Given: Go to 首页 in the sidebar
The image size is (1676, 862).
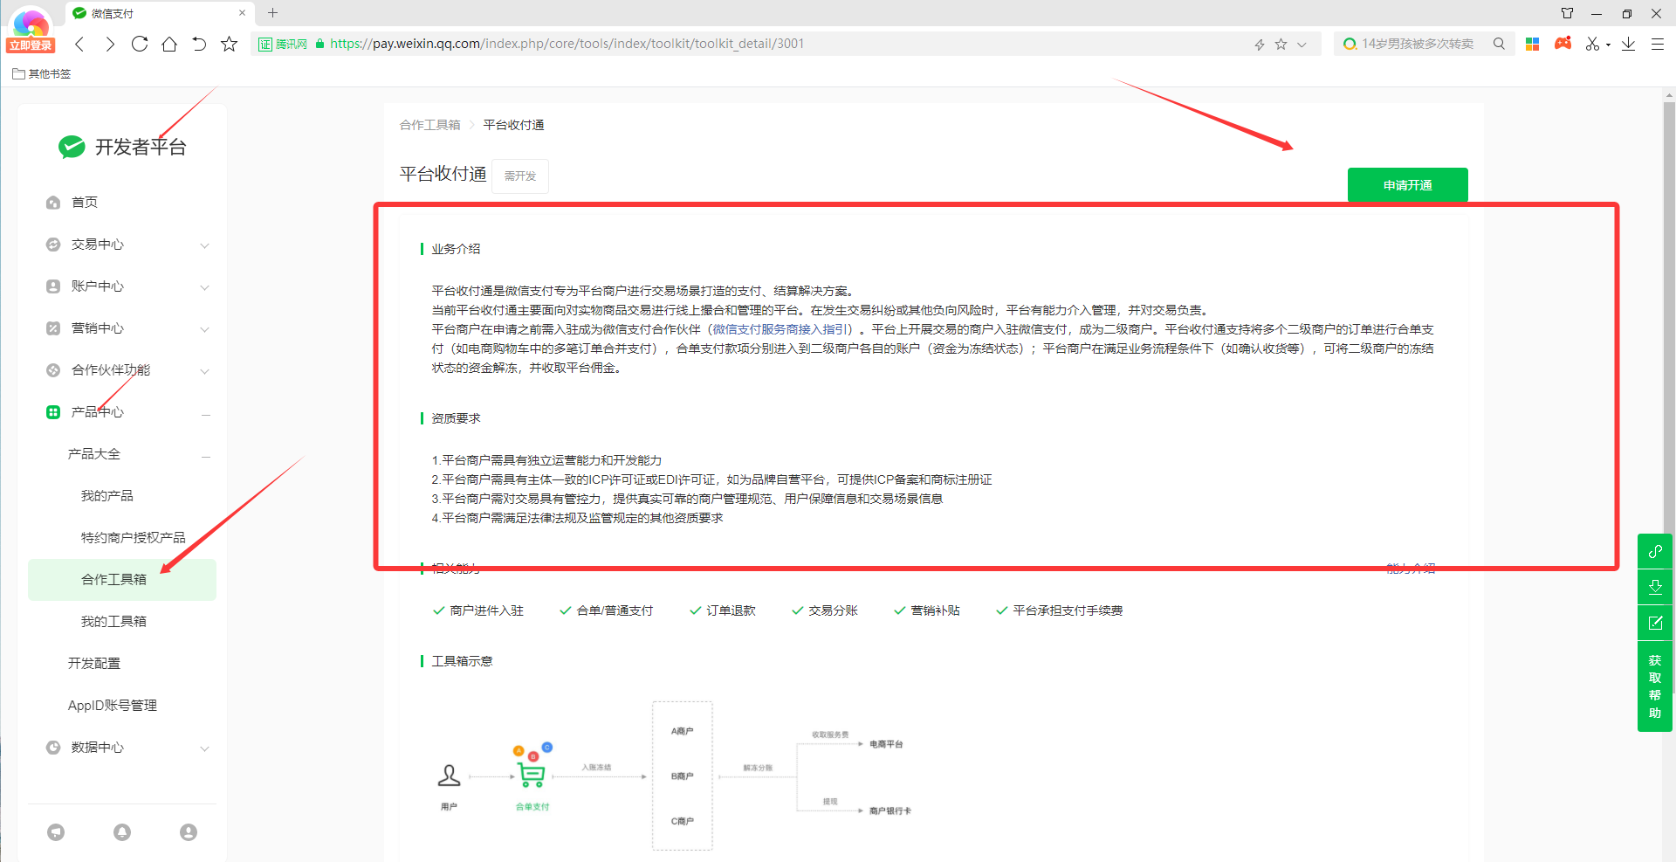Looking at the screenshot, I should (85, 203).
